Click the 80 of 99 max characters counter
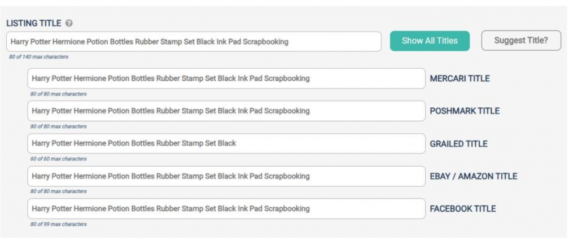Viewport: 578px width, 241px height. click(58, 224)
